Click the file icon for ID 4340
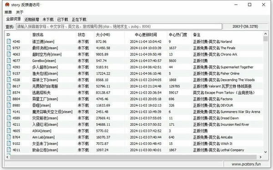Image resolution: width=273 pixels, height=170 pixels. pyautogui.click(x=9, y=41)
